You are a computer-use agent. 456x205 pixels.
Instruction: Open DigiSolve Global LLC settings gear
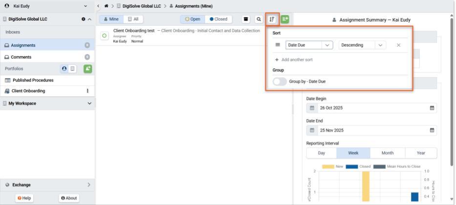point(83,19)
